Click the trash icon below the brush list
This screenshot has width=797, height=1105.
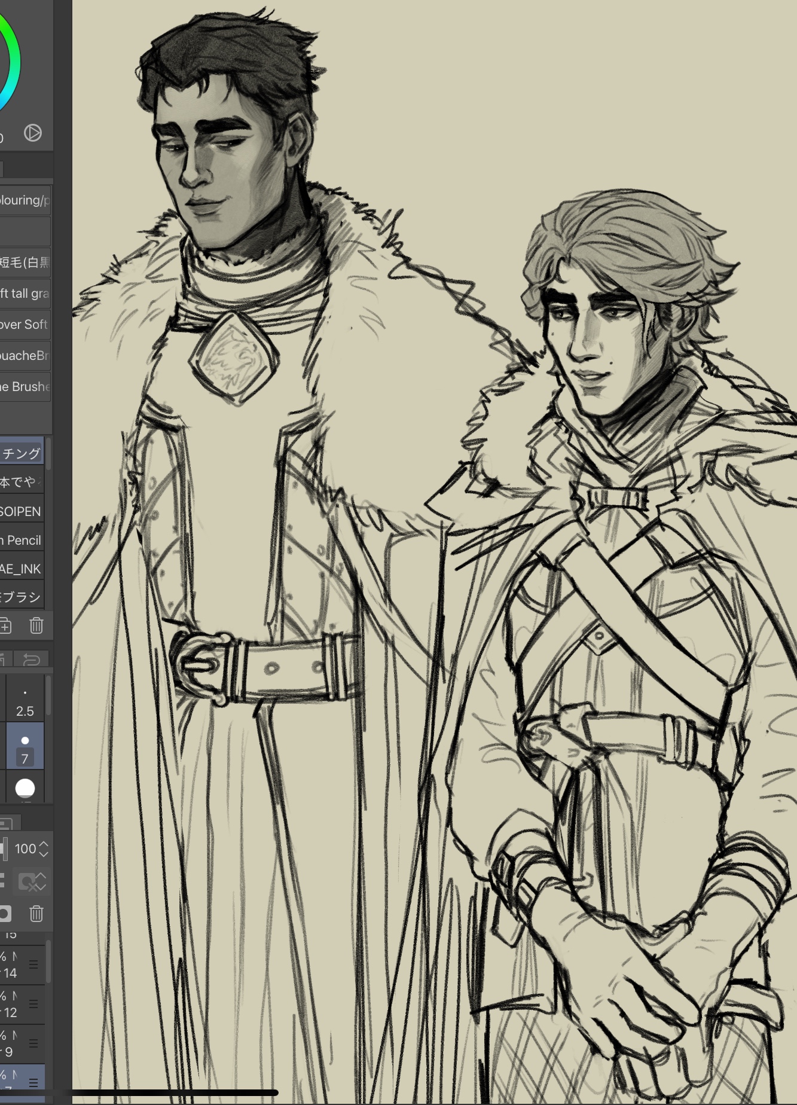(36, 625)
